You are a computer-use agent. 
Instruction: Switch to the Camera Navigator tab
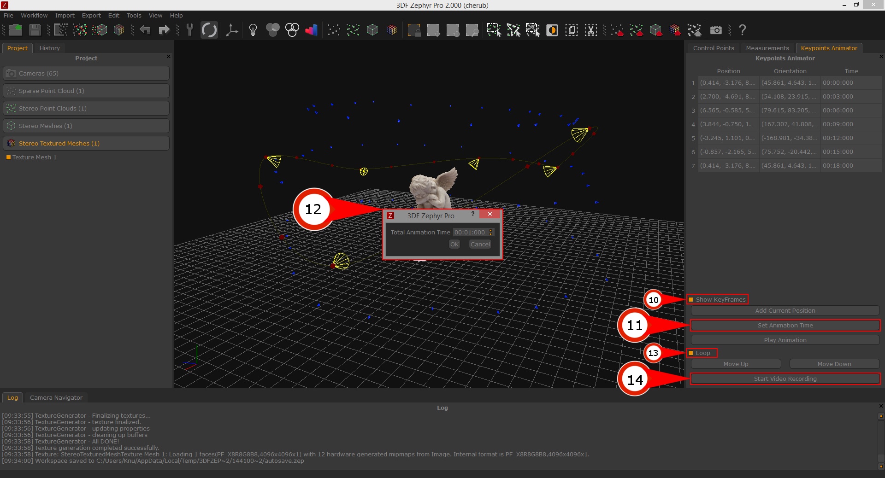56,397
